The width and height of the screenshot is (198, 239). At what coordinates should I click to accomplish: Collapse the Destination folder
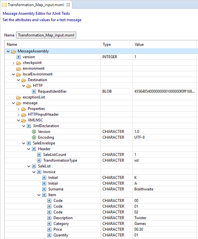(19, 80)
